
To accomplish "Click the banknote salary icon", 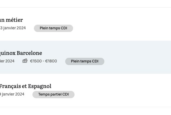I will click(25, 61).
